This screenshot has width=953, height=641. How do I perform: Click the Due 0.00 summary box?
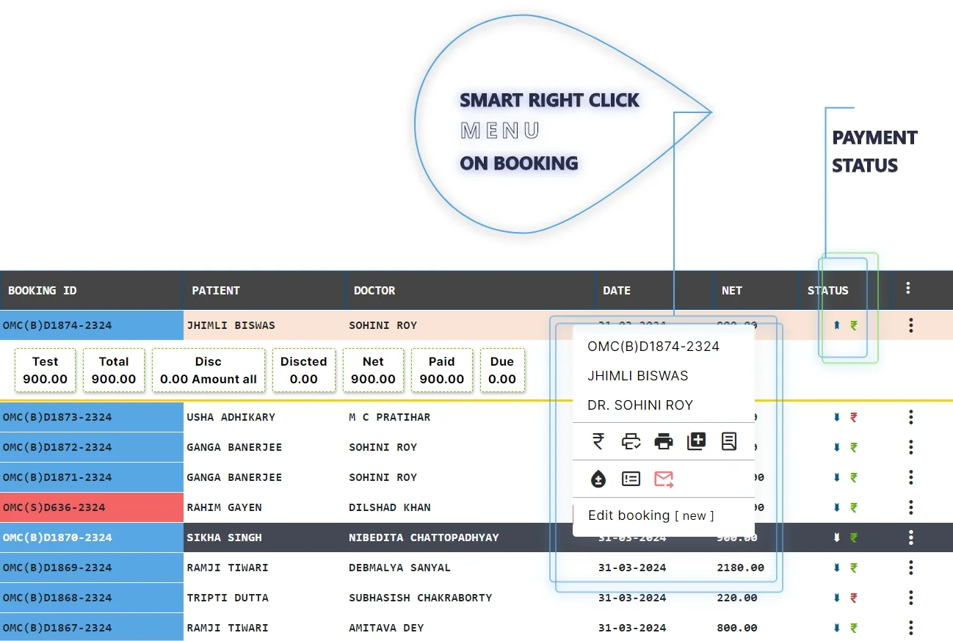502,370
